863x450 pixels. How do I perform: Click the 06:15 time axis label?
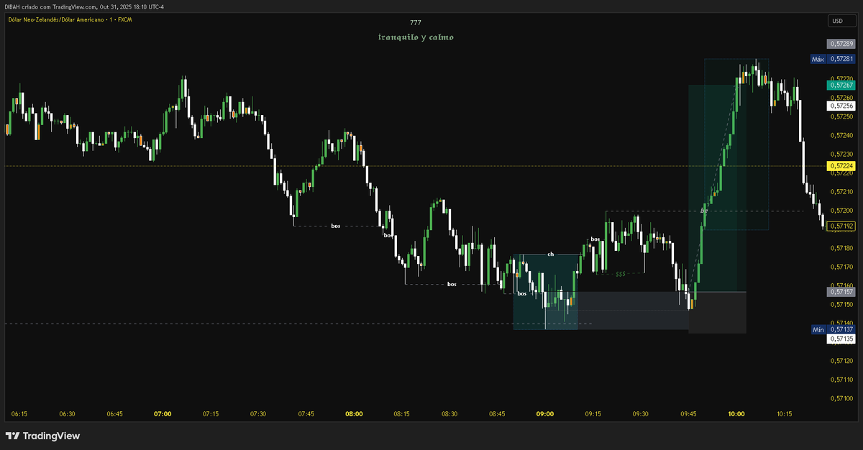pos(19,414)
